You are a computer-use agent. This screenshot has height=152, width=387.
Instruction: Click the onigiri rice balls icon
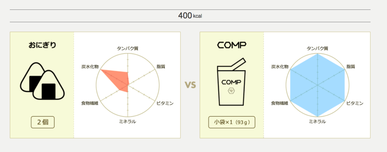point(42,81)
